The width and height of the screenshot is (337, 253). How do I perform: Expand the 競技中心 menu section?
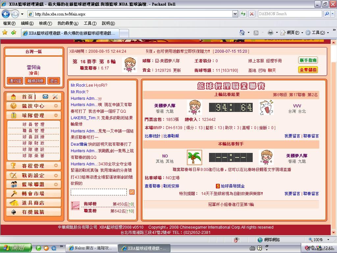point(56,106)
